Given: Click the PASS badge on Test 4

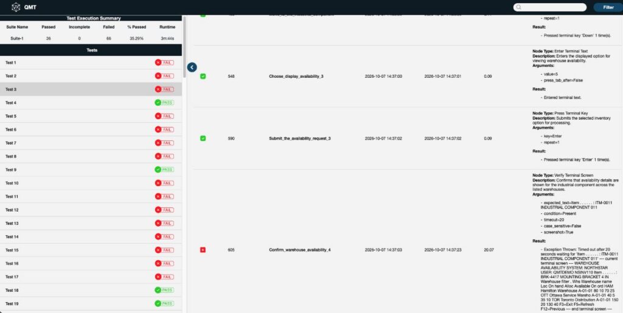Looking at the screenshot, I should tap(164, 103).
